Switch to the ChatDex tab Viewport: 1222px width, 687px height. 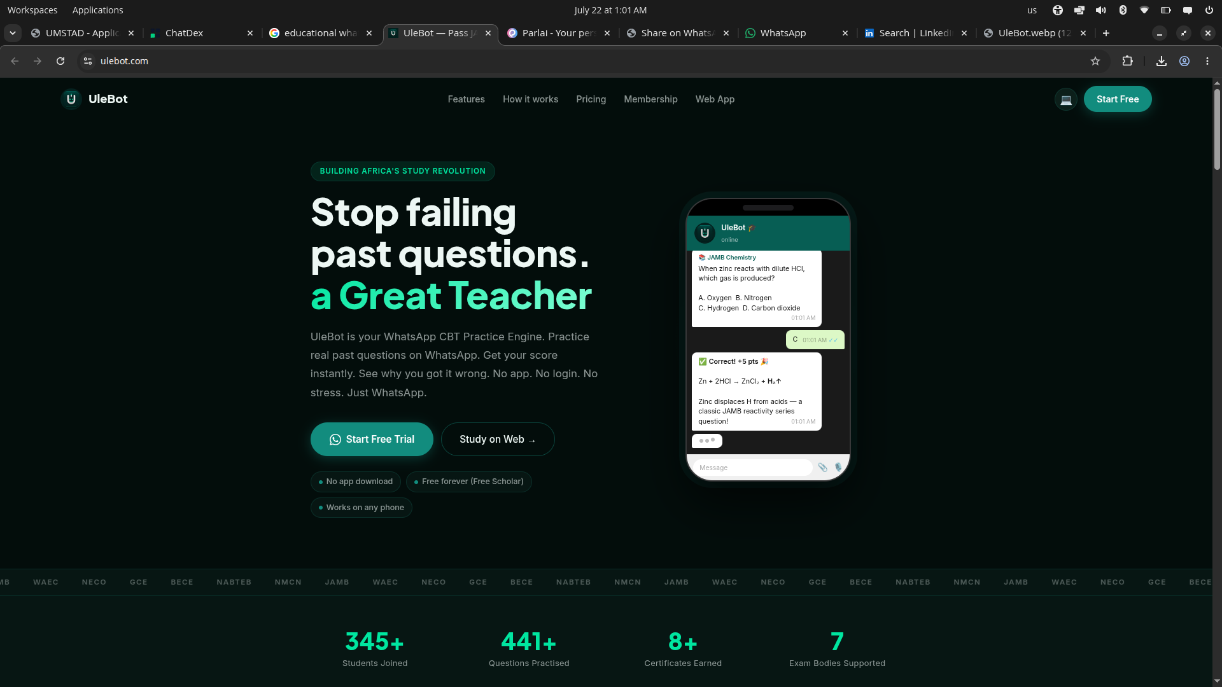(x=184, y=33)
